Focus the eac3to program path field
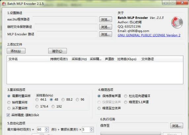Image resolution: width=189 pixels, height=135 pixels. 65,19
